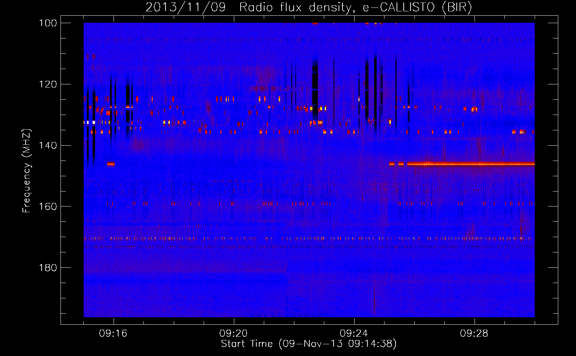
Task: Click the 09:20 time tick label
Action: coord(234,334)
